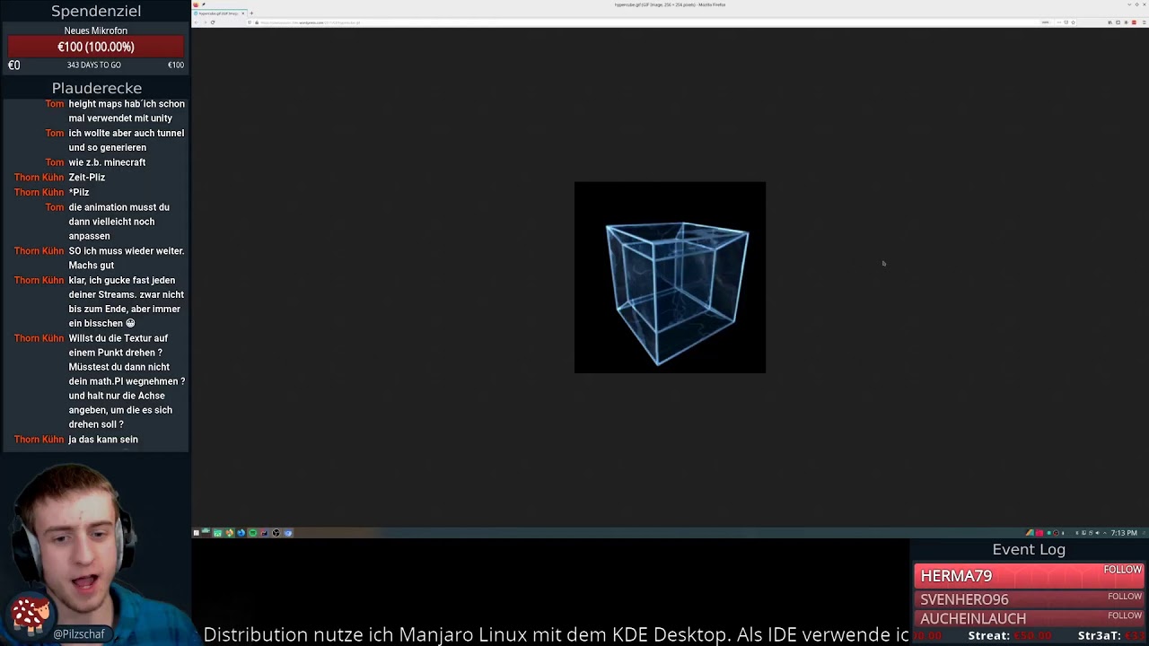
Task: Select the hypercube.gif browser tab
Action: (x=217, y=13)
